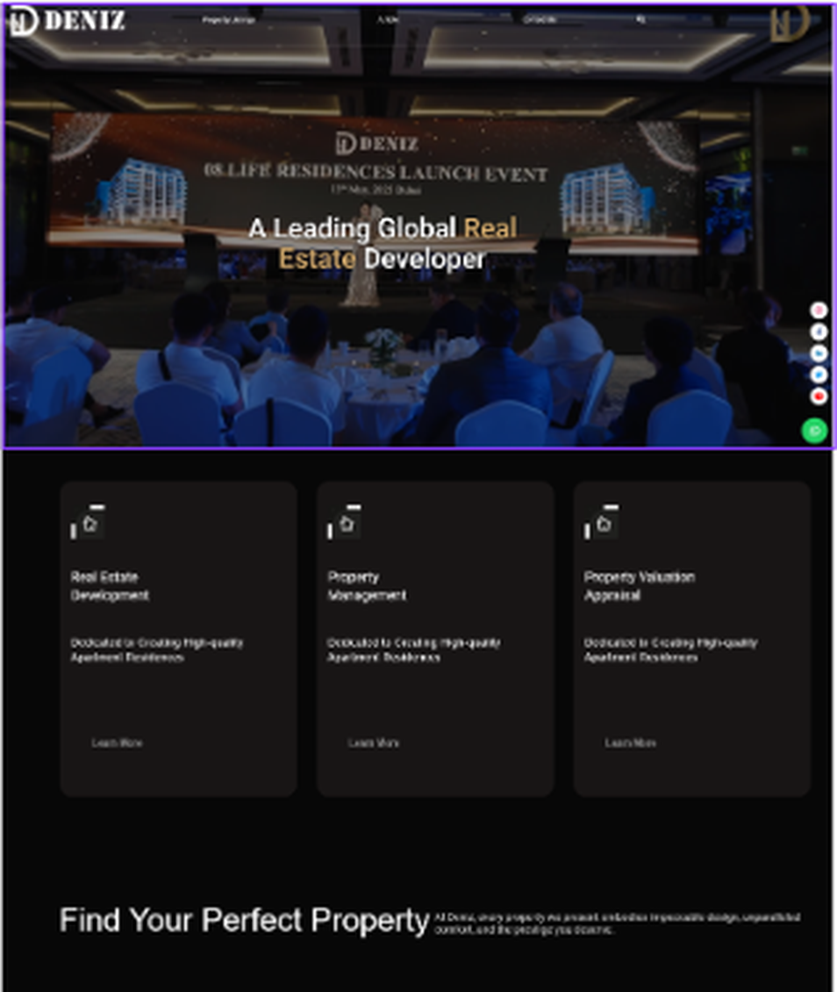This screenshot has height=992, width=837.
Task: Click the Find Your Perfect Property heading
Action: 245,920
